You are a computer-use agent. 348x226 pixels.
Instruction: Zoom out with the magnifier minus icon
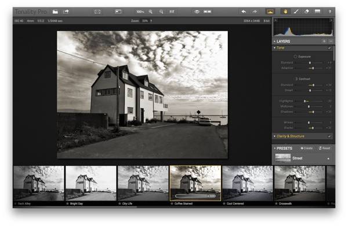click(x=161, y=12)
